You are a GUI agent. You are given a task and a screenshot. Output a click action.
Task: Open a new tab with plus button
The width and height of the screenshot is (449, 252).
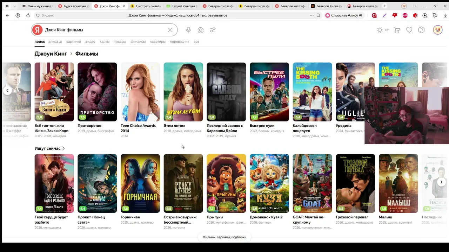385,6
